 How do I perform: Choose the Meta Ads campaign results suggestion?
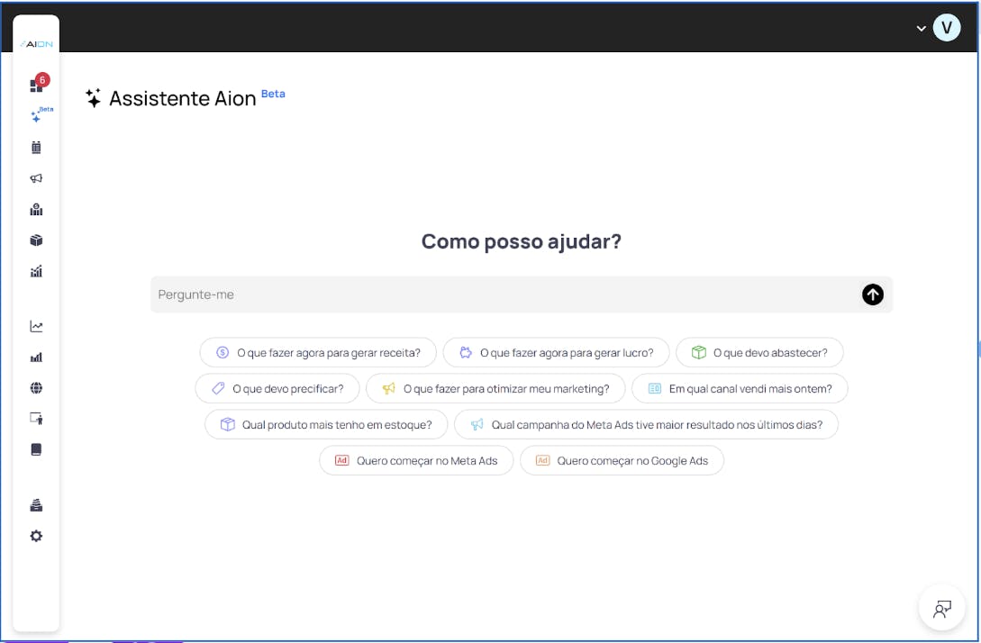coord(646,425)
